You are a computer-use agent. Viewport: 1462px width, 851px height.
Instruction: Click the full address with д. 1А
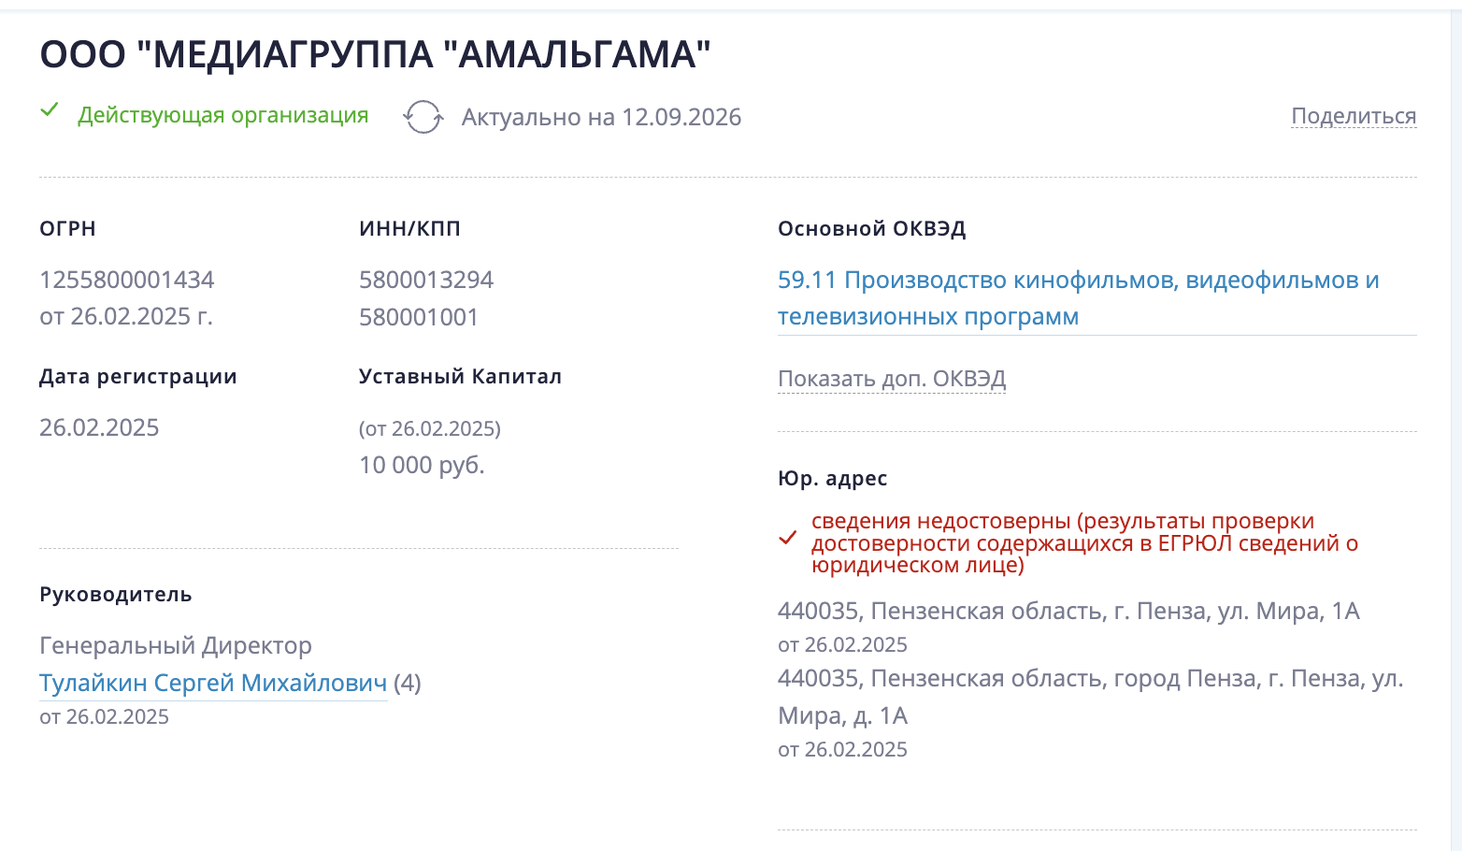tap(1091, 697)
